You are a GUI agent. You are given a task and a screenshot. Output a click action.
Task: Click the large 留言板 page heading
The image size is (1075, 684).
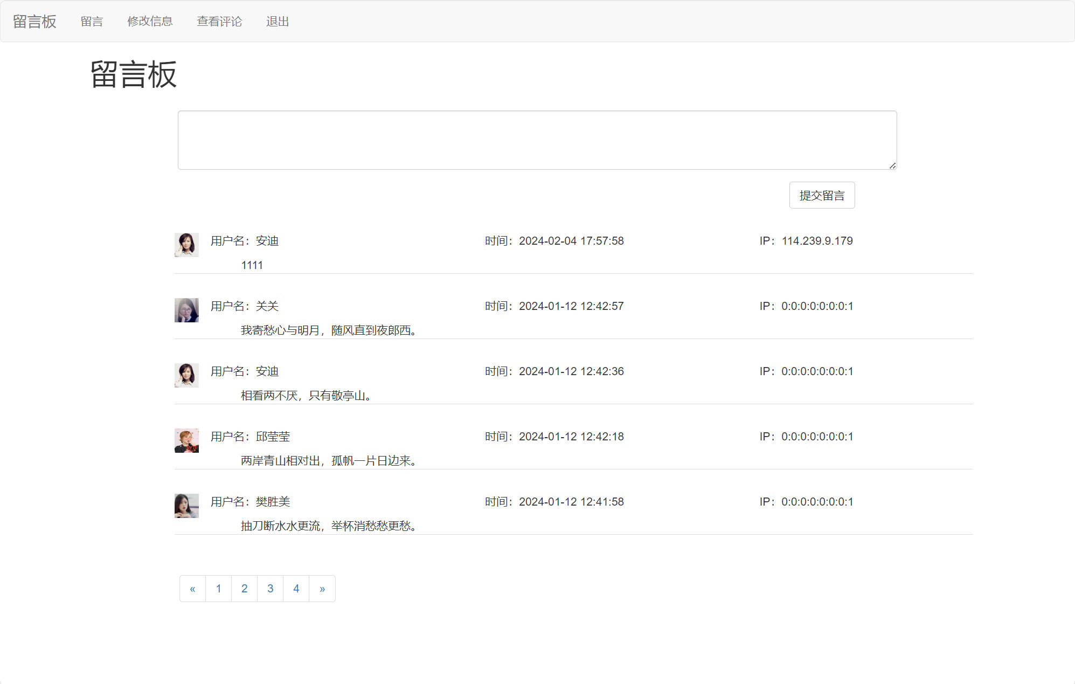133,74
